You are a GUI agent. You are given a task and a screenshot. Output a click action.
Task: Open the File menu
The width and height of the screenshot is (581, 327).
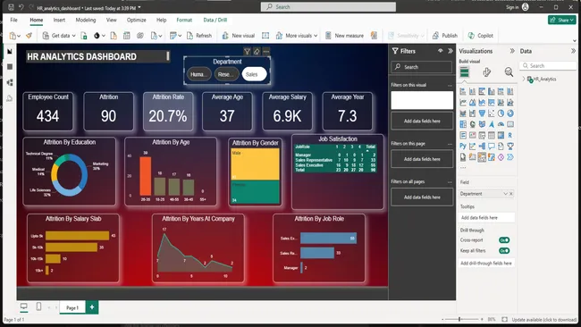click(x=13, y=20)
